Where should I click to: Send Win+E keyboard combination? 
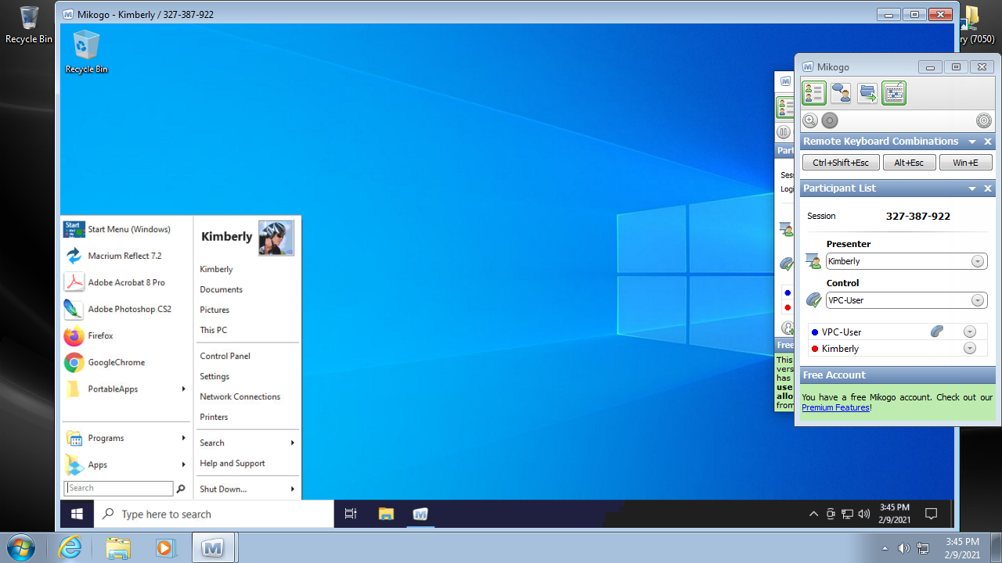[x=964, y=163]
